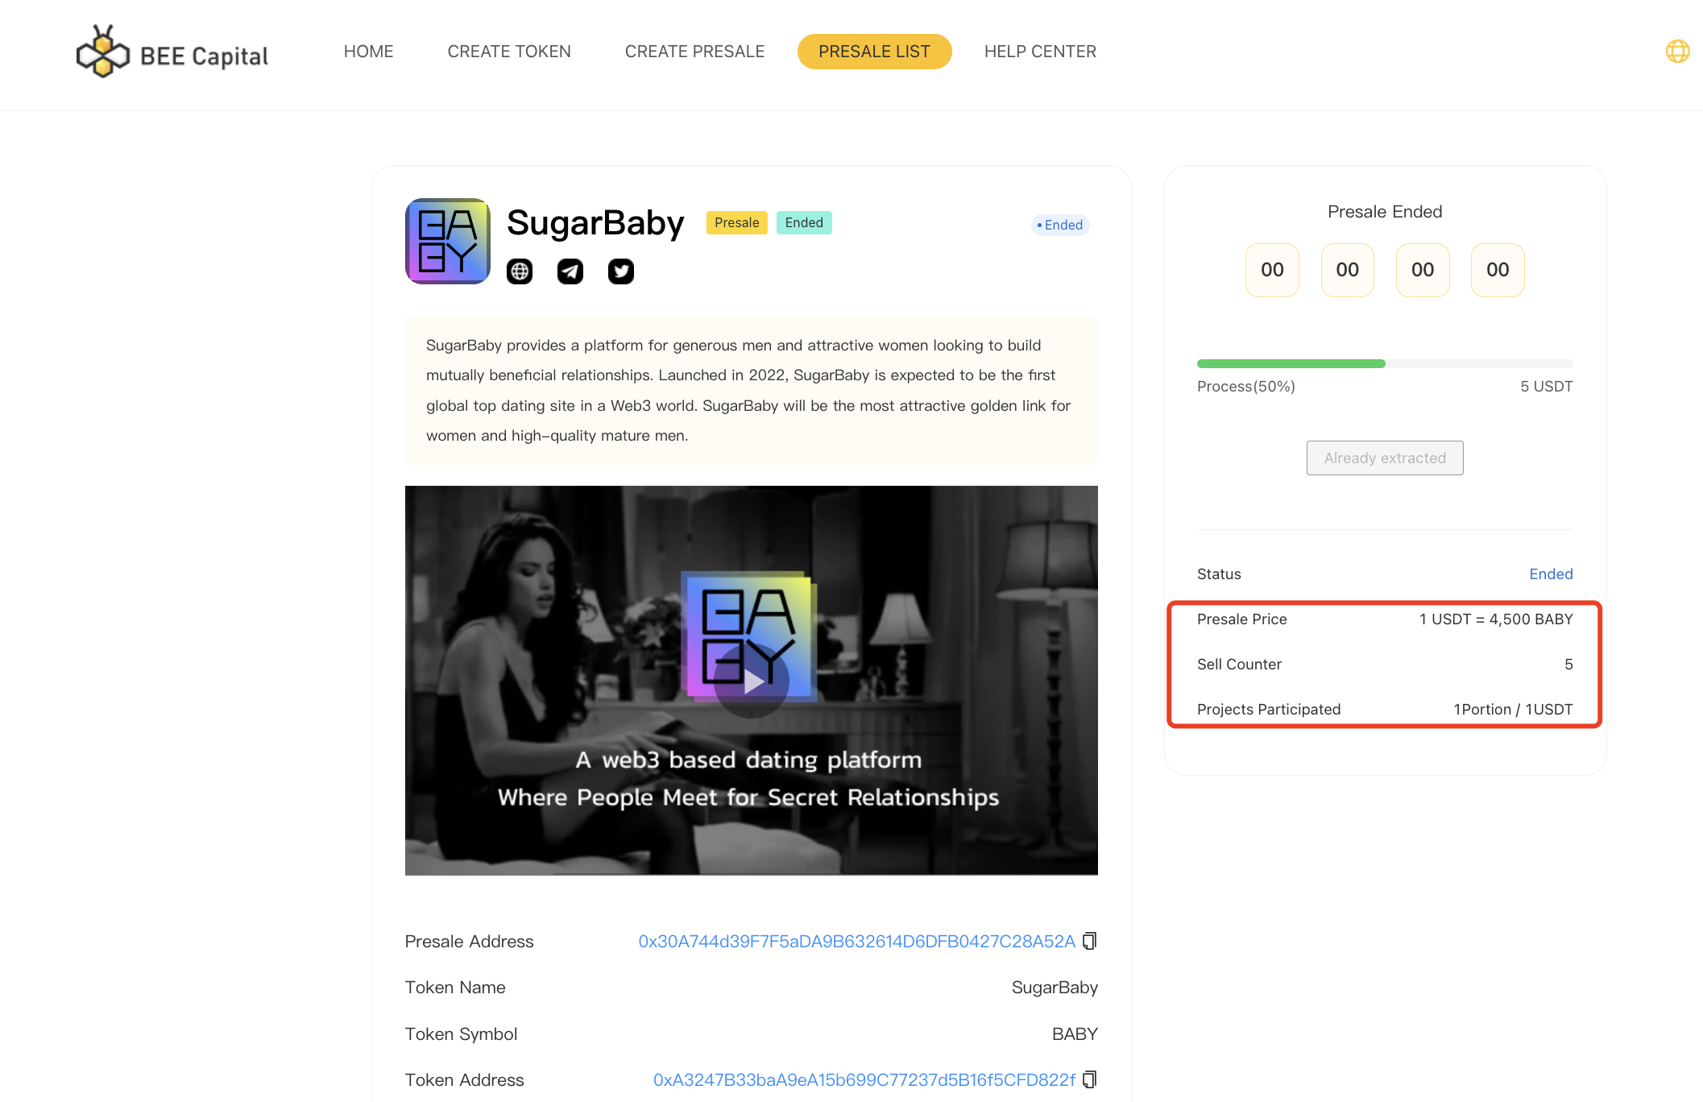Select the PRESALE LIST tab
The width and height of the screenshot is (1703, 1102).
874,52
